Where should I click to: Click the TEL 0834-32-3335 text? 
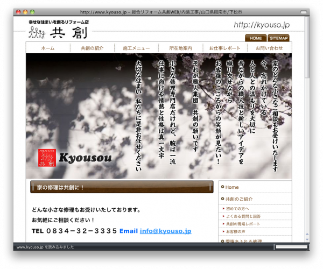tap(74, 231)
